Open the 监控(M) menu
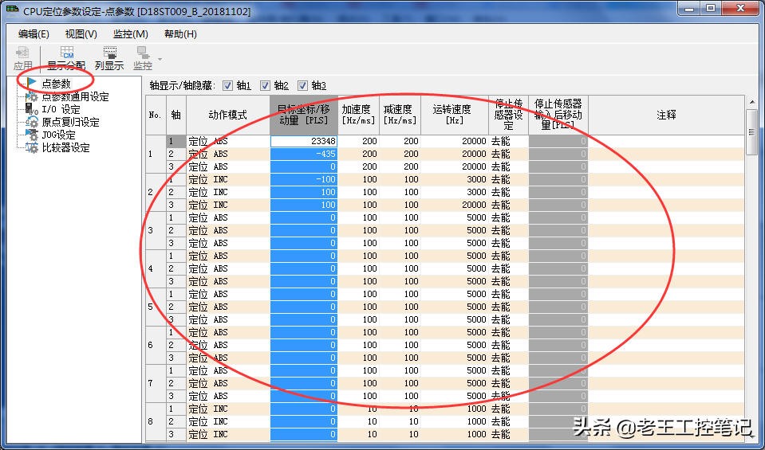The image size is (765, 450). [x=130, y=34]
